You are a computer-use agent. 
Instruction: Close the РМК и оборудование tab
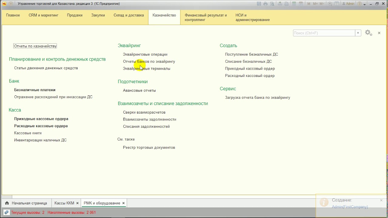pos(123,203)
